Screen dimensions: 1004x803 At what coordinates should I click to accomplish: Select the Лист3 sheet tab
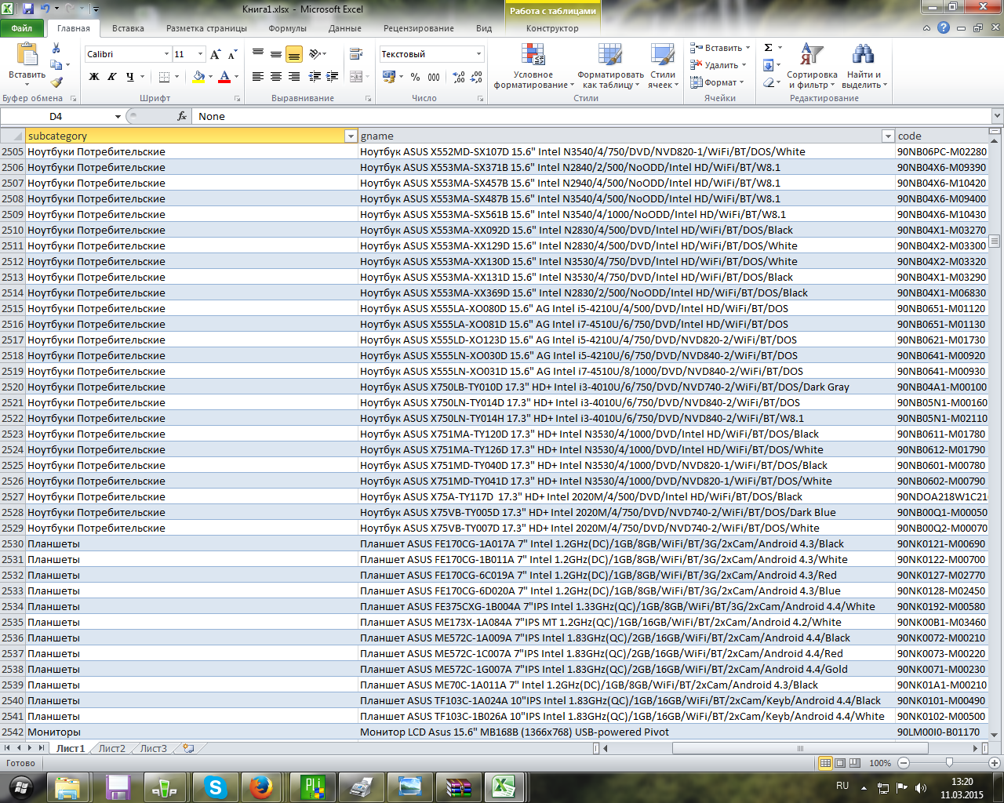pos(153,748)
